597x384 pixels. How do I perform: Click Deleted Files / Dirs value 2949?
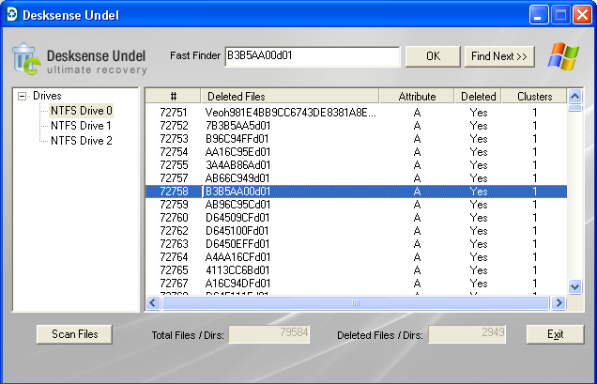click(467, 334)
